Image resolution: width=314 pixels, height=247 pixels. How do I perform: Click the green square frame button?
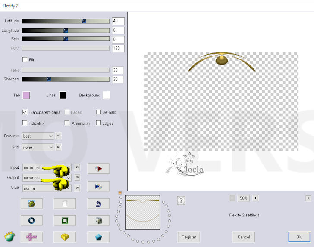pos(65,220)
